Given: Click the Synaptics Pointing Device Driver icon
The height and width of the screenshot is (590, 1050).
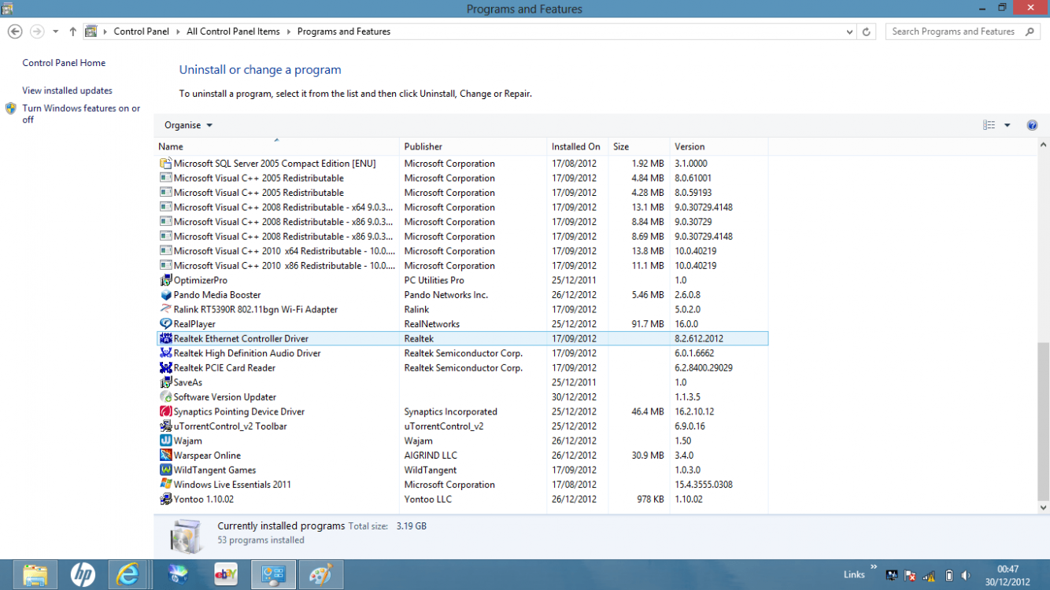Looking at the screenshot, I should click(x=165, y=411).
